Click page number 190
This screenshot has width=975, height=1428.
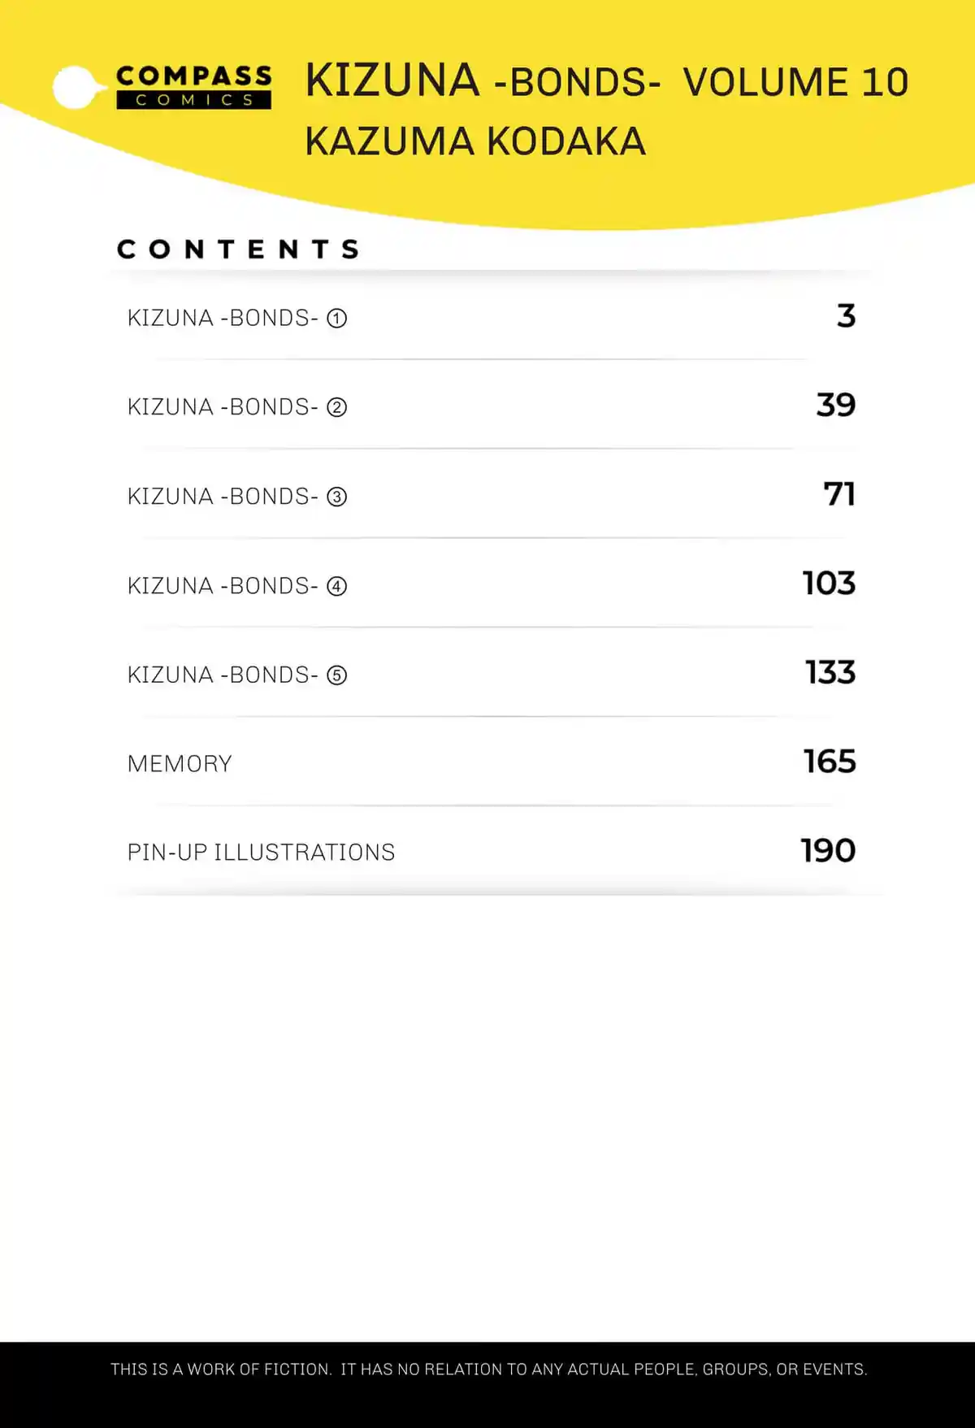[828, 851]
